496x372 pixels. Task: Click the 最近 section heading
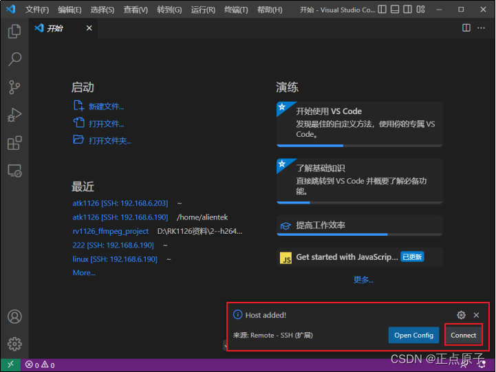[x=83, y=186]
